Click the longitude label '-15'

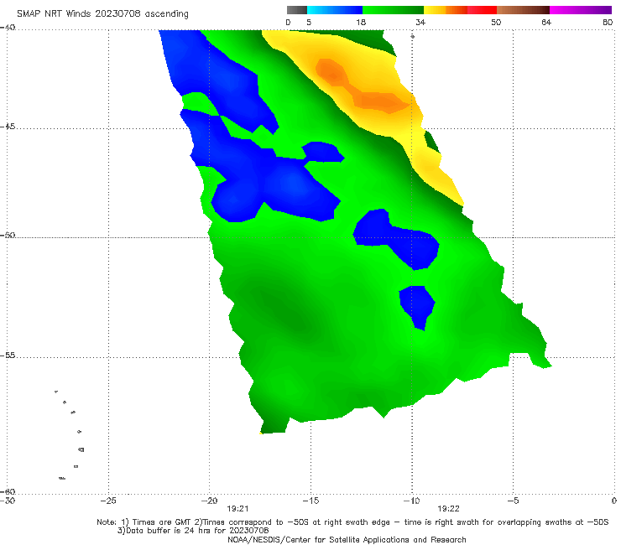tap(310, 501)
